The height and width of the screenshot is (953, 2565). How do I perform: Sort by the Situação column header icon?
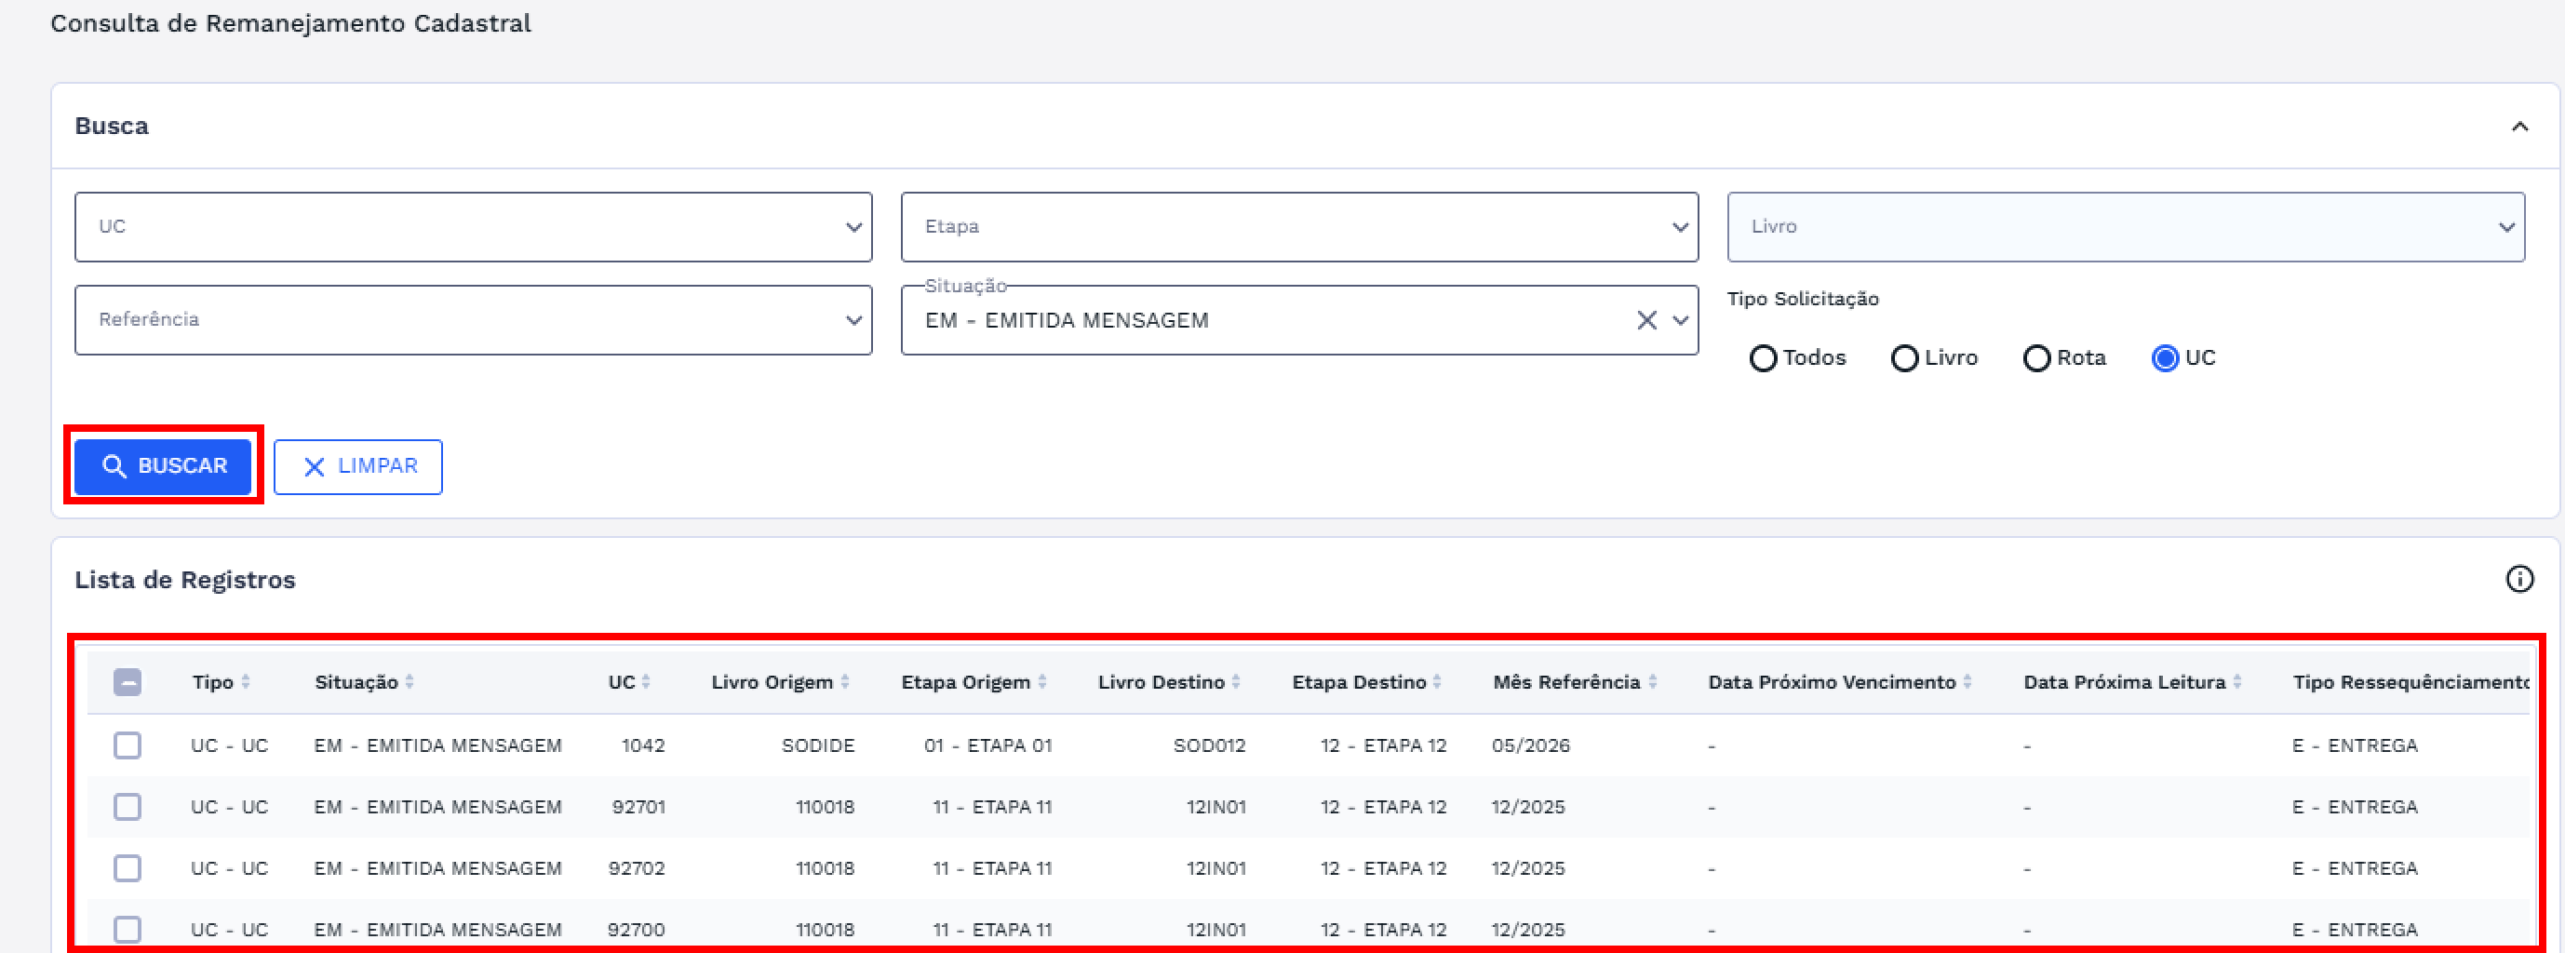coord(410,682)
